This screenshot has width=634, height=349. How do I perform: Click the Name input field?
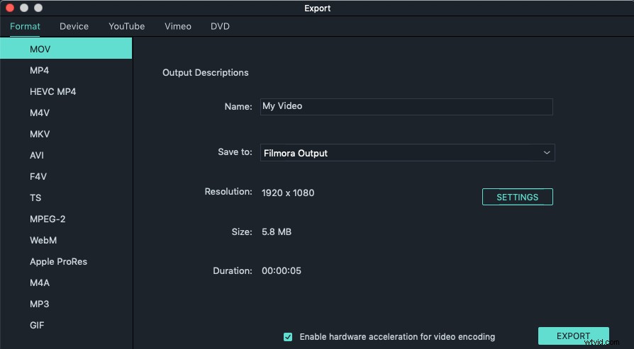(x=406, y=106)
